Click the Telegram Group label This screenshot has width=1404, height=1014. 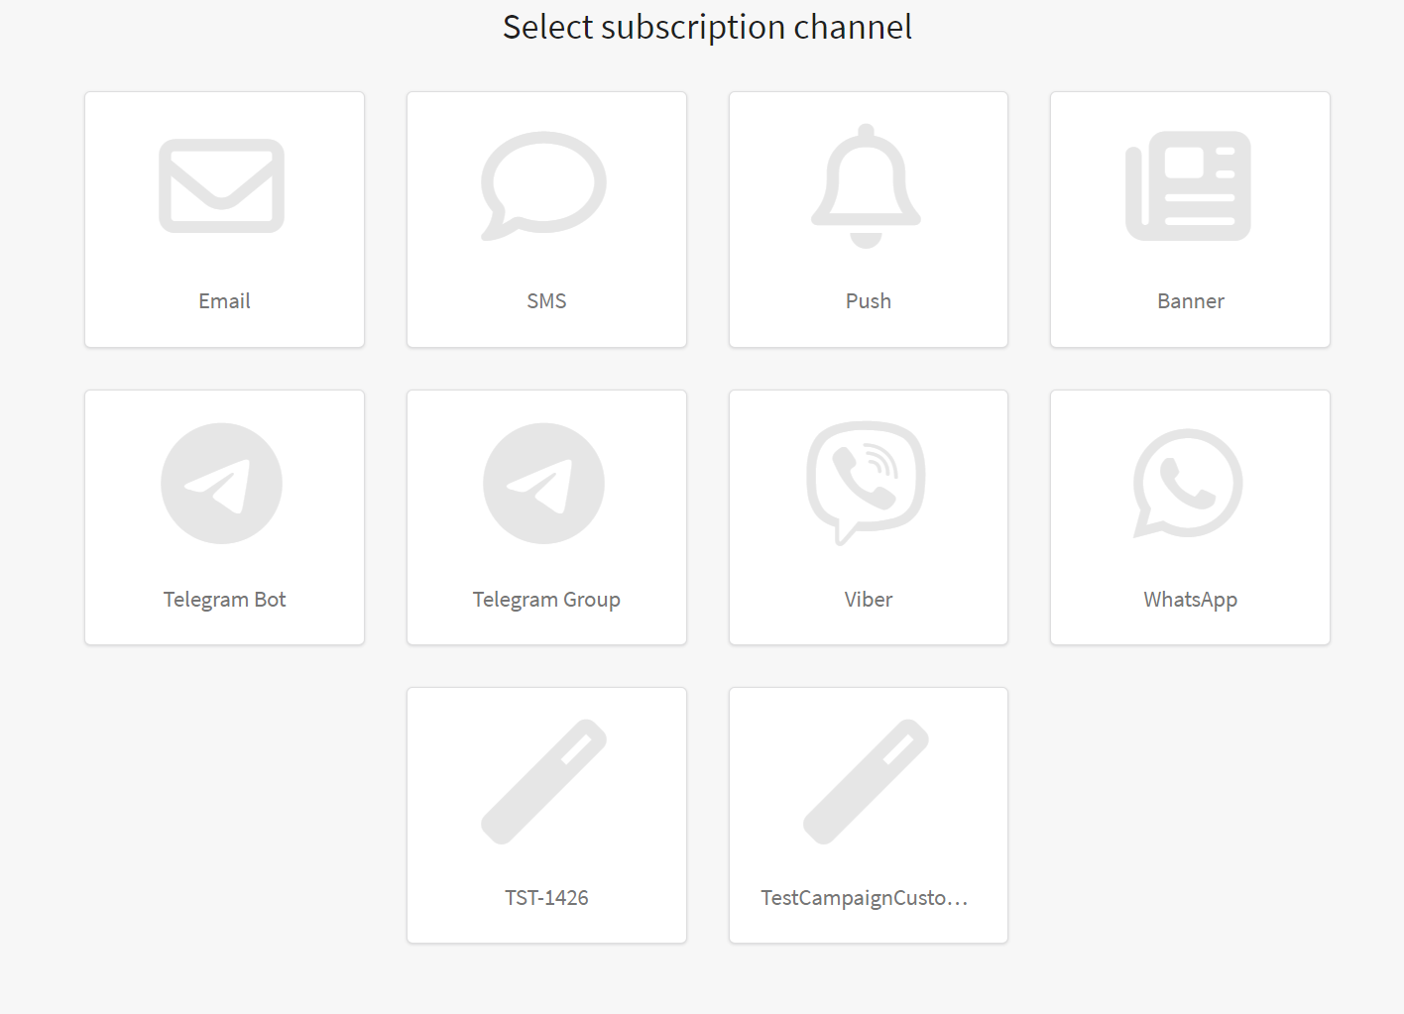[546, 600]
